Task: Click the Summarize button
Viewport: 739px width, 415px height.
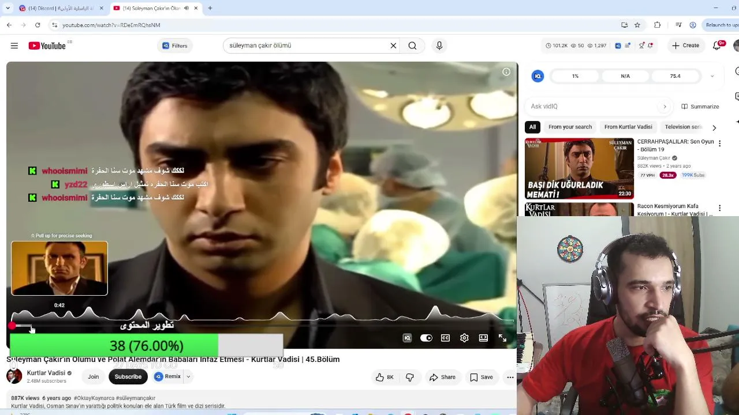Action: click(700, 107)
